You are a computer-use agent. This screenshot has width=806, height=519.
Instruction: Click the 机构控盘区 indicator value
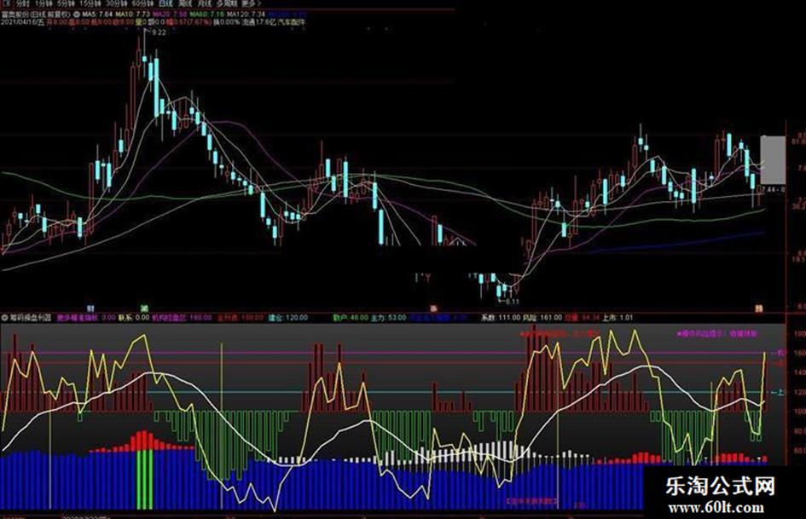coord(182,318)
